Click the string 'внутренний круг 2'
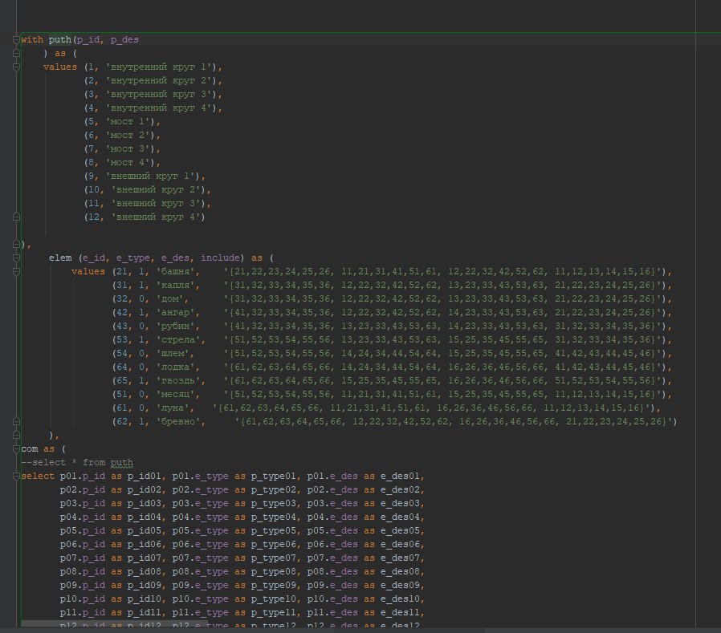 pyautogui.click(x=159, y=81)
